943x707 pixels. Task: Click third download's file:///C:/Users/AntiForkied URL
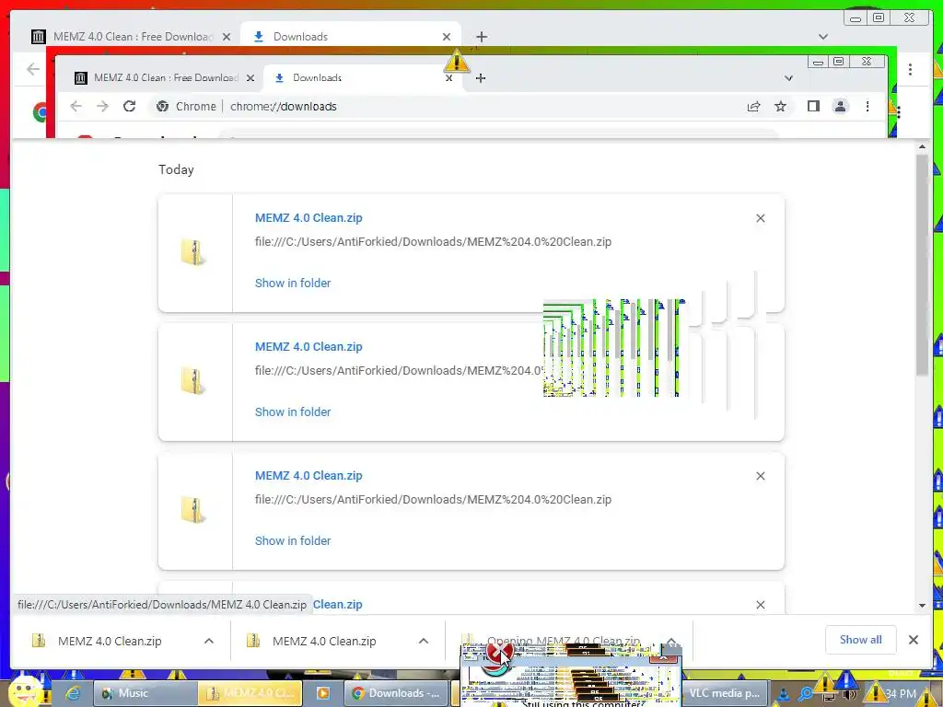[433, 499]
